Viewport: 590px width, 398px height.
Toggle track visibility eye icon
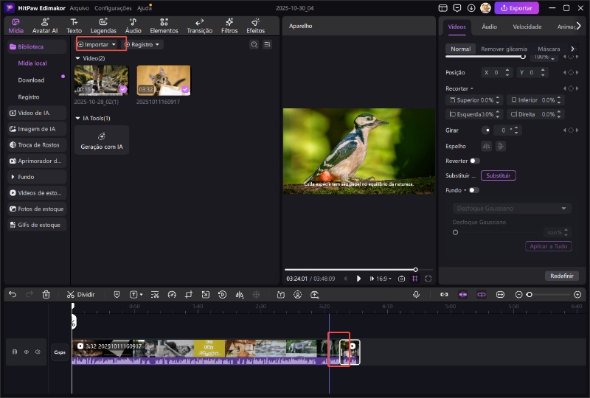click(27, 352)
